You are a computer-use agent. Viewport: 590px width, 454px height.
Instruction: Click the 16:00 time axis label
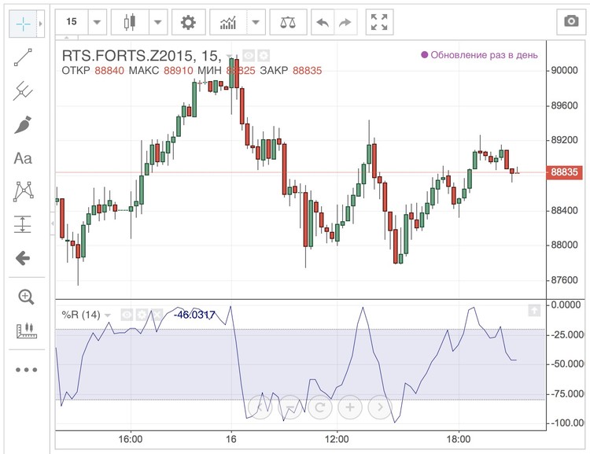click(x=130, y=439)
